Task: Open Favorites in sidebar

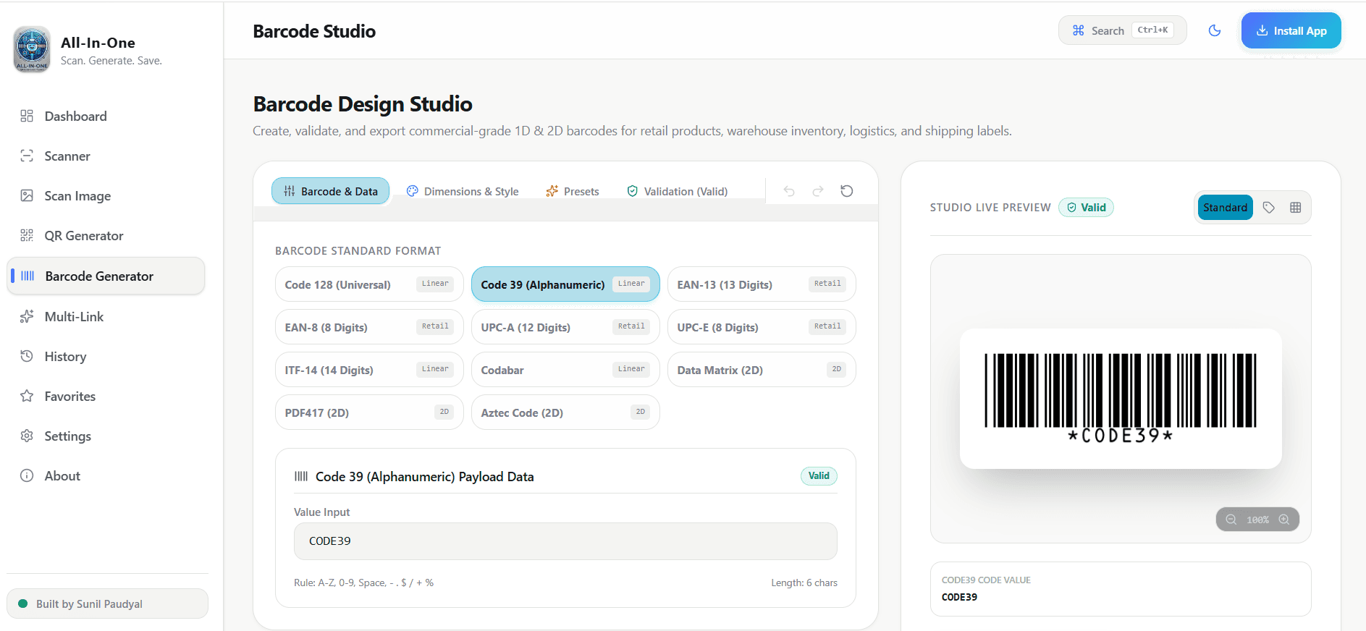Action: click(106, 397)
